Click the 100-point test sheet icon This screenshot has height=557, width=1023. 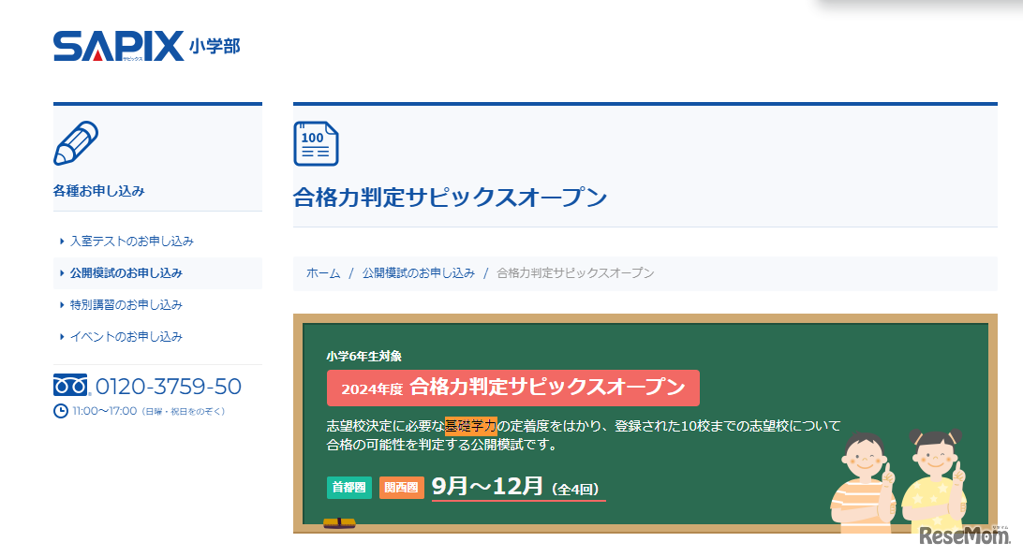(x=316, y=144)
